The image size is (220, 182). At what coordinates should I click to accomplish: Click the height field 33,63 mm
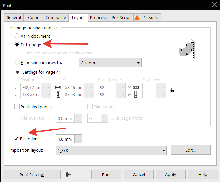73,94
